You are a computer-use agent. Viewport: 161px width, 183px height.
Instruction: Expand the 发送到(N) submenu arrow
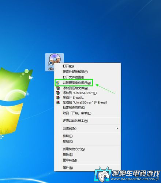point(117,128)
